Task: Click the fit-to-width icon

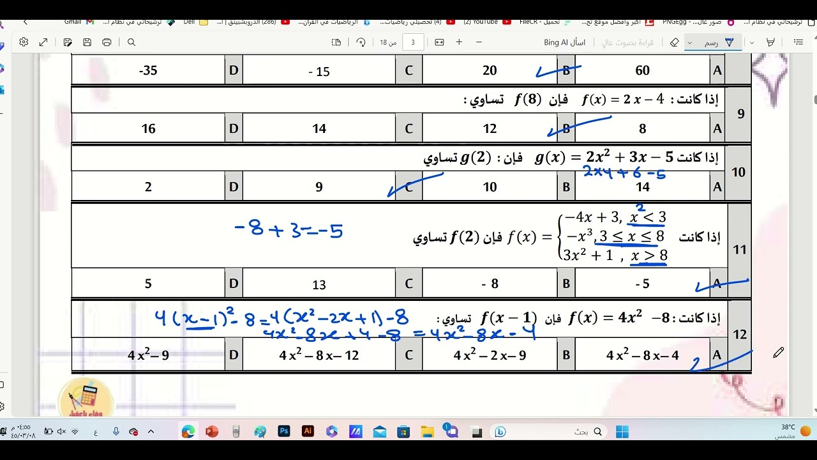Action: pyautogui.click(x=439, y=42)
